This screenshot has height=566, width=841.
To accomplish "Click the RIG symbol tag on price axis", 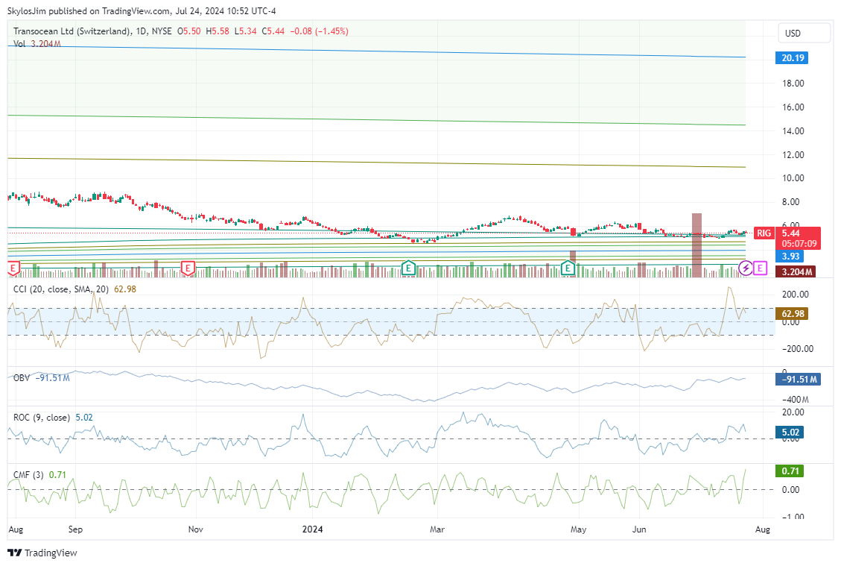I will tap(764, 233).
